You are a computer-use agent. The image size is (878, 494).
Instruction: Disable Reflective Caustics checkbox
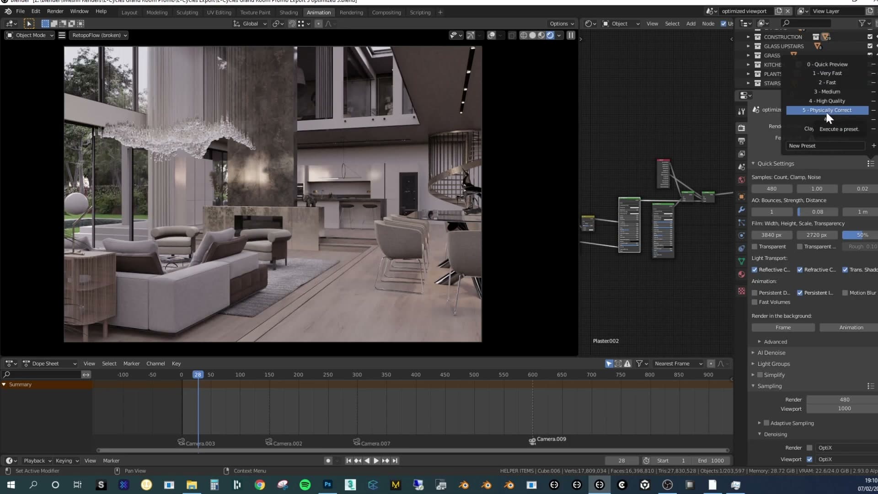coord(755,270)
